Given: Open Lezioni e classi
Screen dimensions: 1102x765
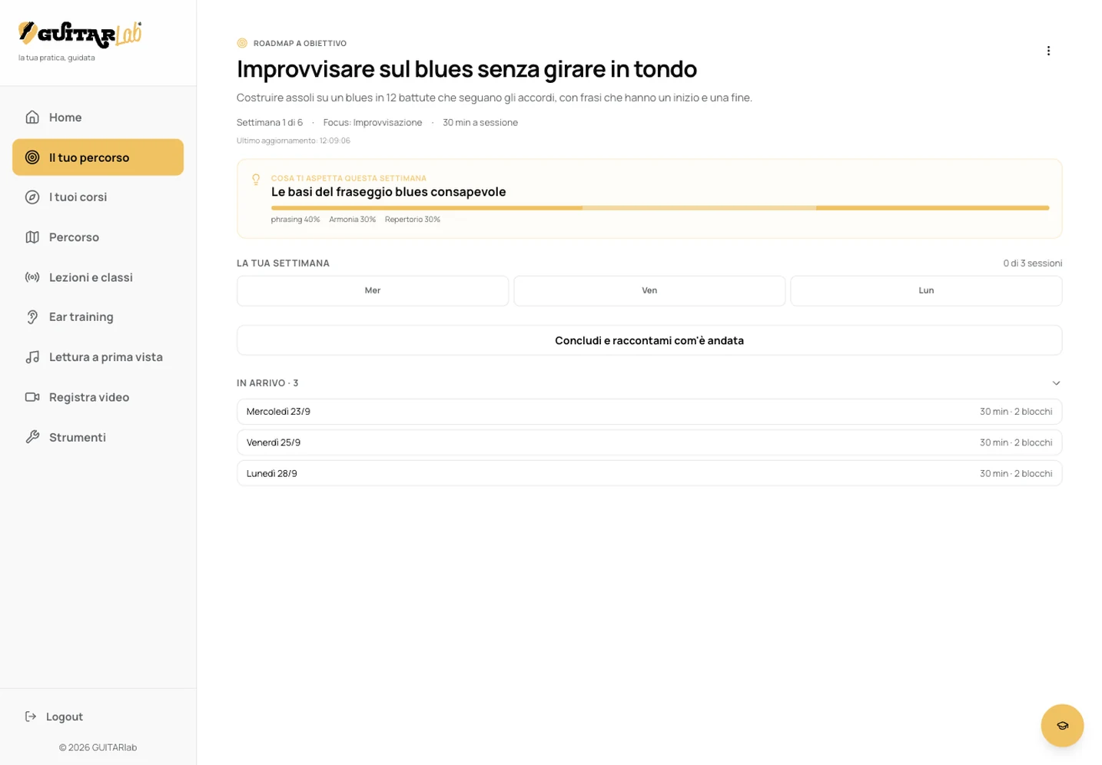Looking at the screenshot, I should coord(98,277).
